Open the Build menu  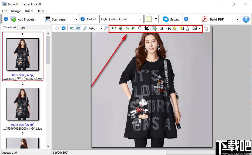pos(29,11)
